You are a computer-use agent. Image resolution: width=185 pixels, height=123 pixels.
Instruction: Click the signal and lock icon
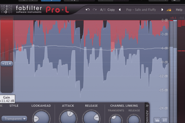point(169,10)
